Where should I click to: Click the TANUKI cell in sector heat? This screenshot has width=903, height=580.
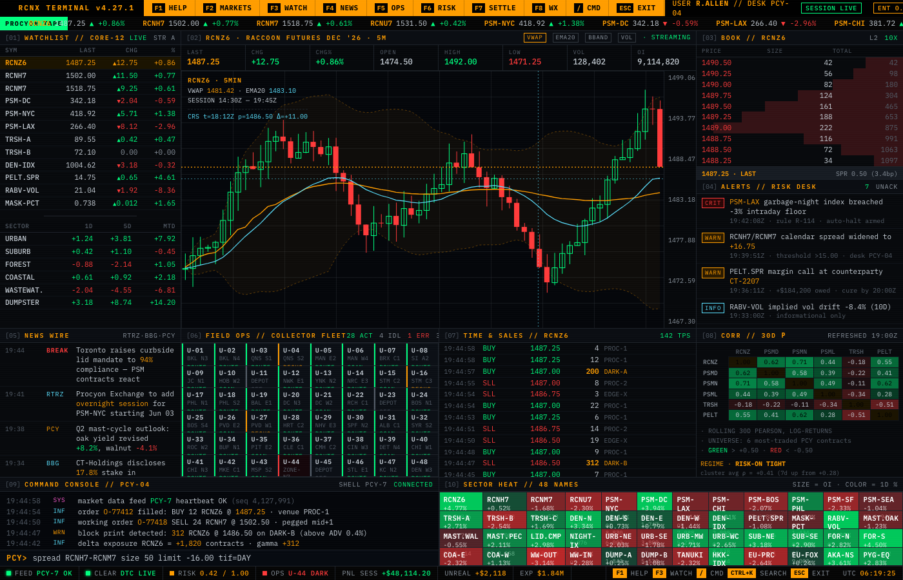(x=690, y=557)
